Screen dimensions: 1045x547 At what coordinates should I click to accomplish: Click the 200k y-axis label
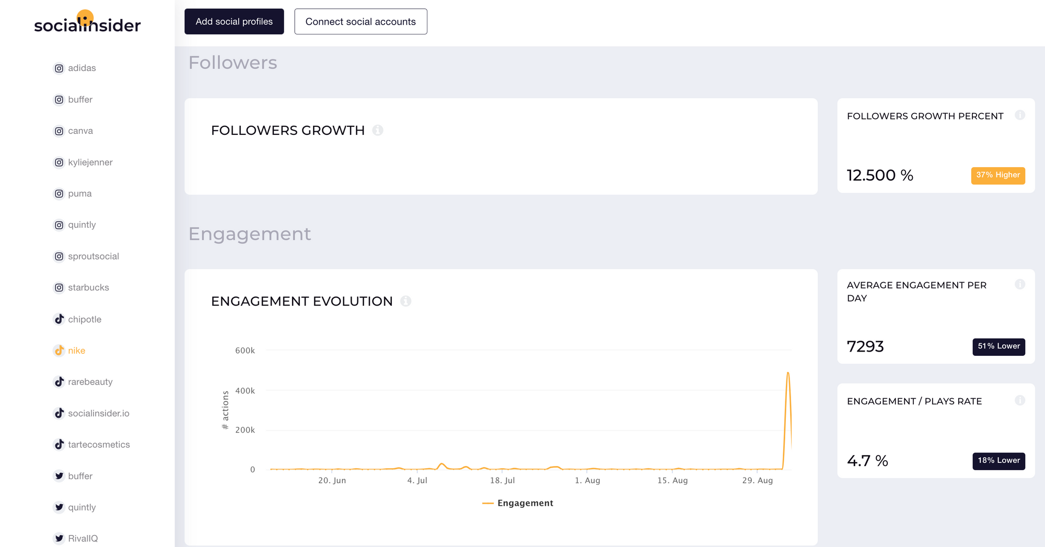[x=245, y=430]
